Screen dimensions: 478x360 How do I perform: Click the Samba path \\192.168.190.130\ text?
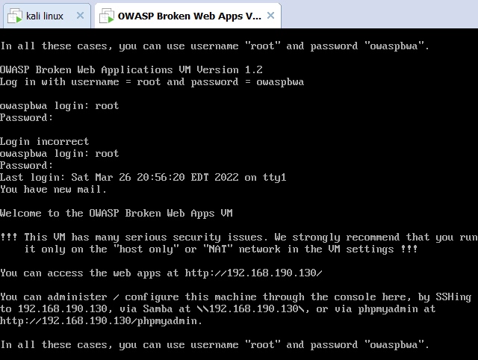pyautogui.click(x=251, y=308)
